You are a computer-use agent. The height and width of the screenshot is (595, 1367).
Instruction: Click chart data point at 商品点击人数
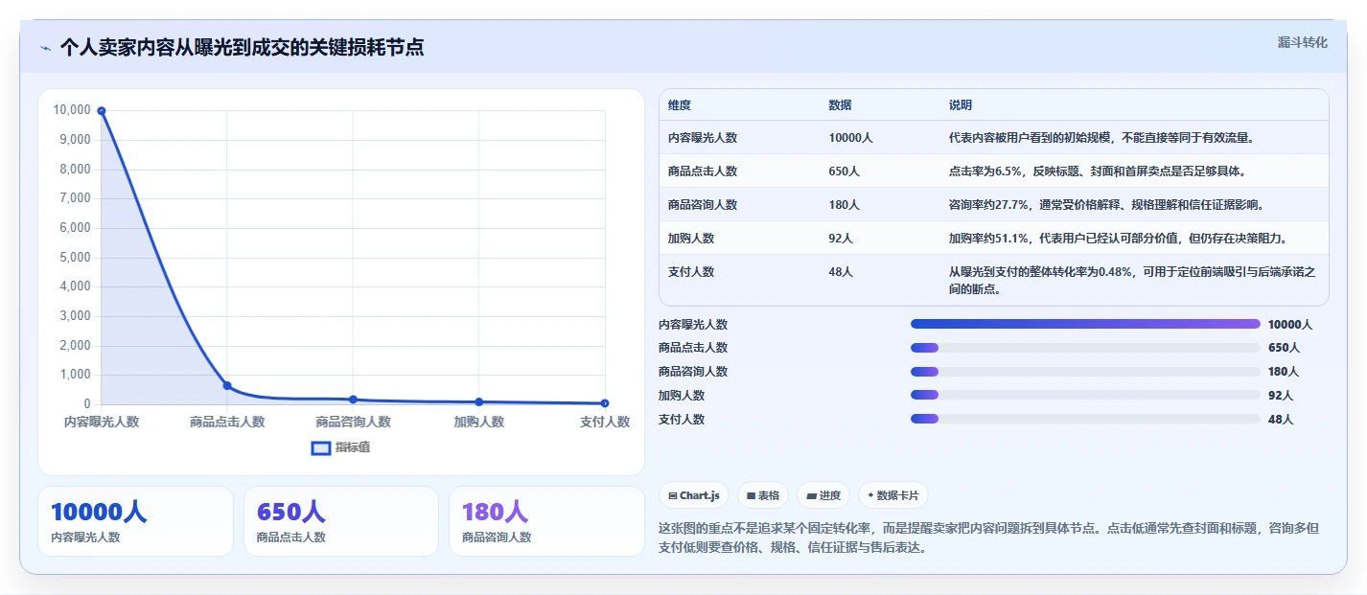pos(227,385)
